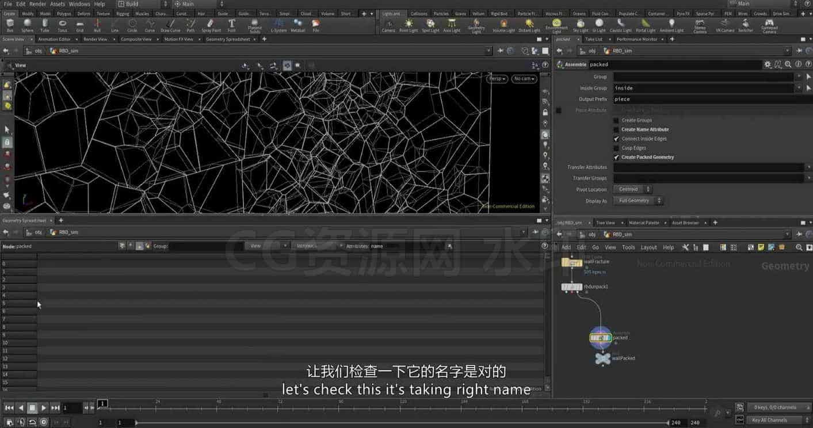Add a Camera from the lights shelf
Viewport: 813px width, 428px height.
click(388, 25)
